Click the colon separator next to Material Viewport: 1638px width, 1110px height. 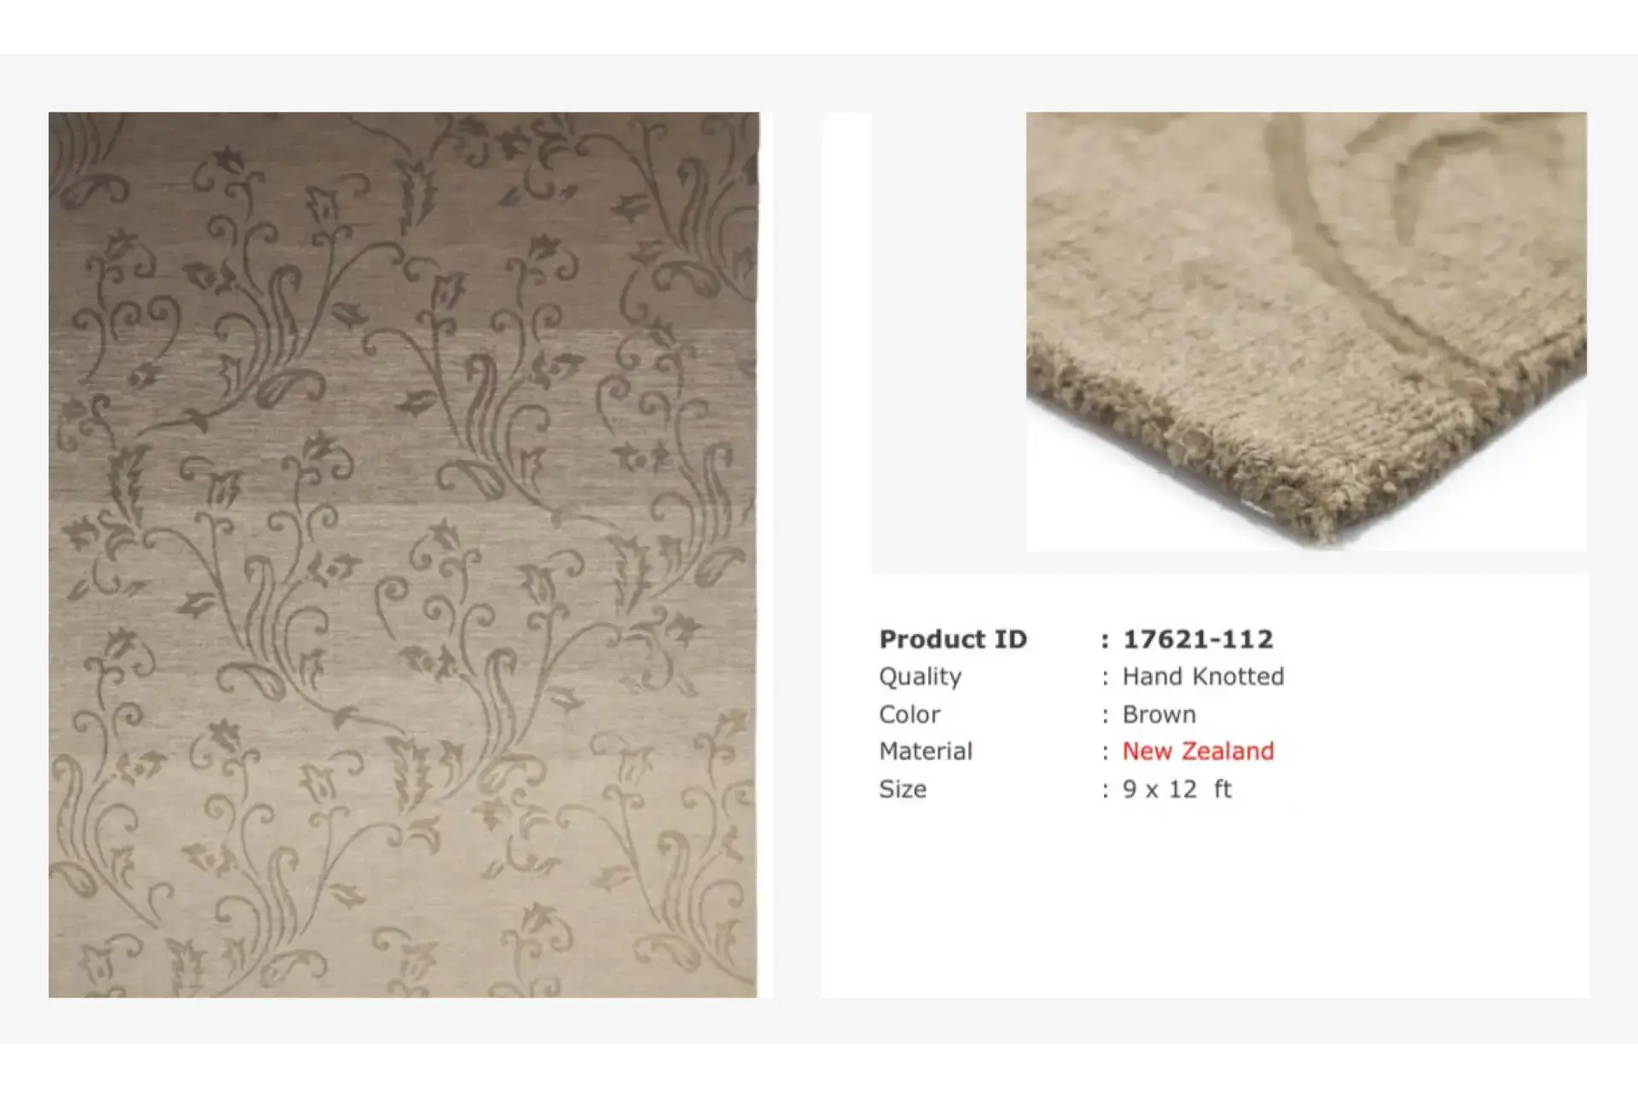(x=1106, y=753)
